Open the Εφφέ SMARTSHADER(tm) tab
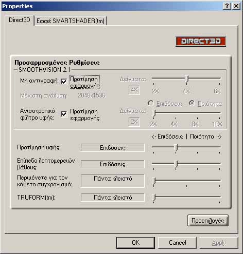The height and width of the screenshot is (254, 243). (x=71, y=21)
